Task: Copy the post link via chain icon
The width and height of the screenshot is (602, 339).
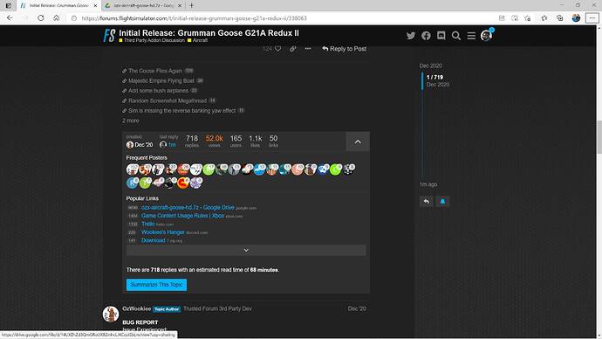Action: 293,49
